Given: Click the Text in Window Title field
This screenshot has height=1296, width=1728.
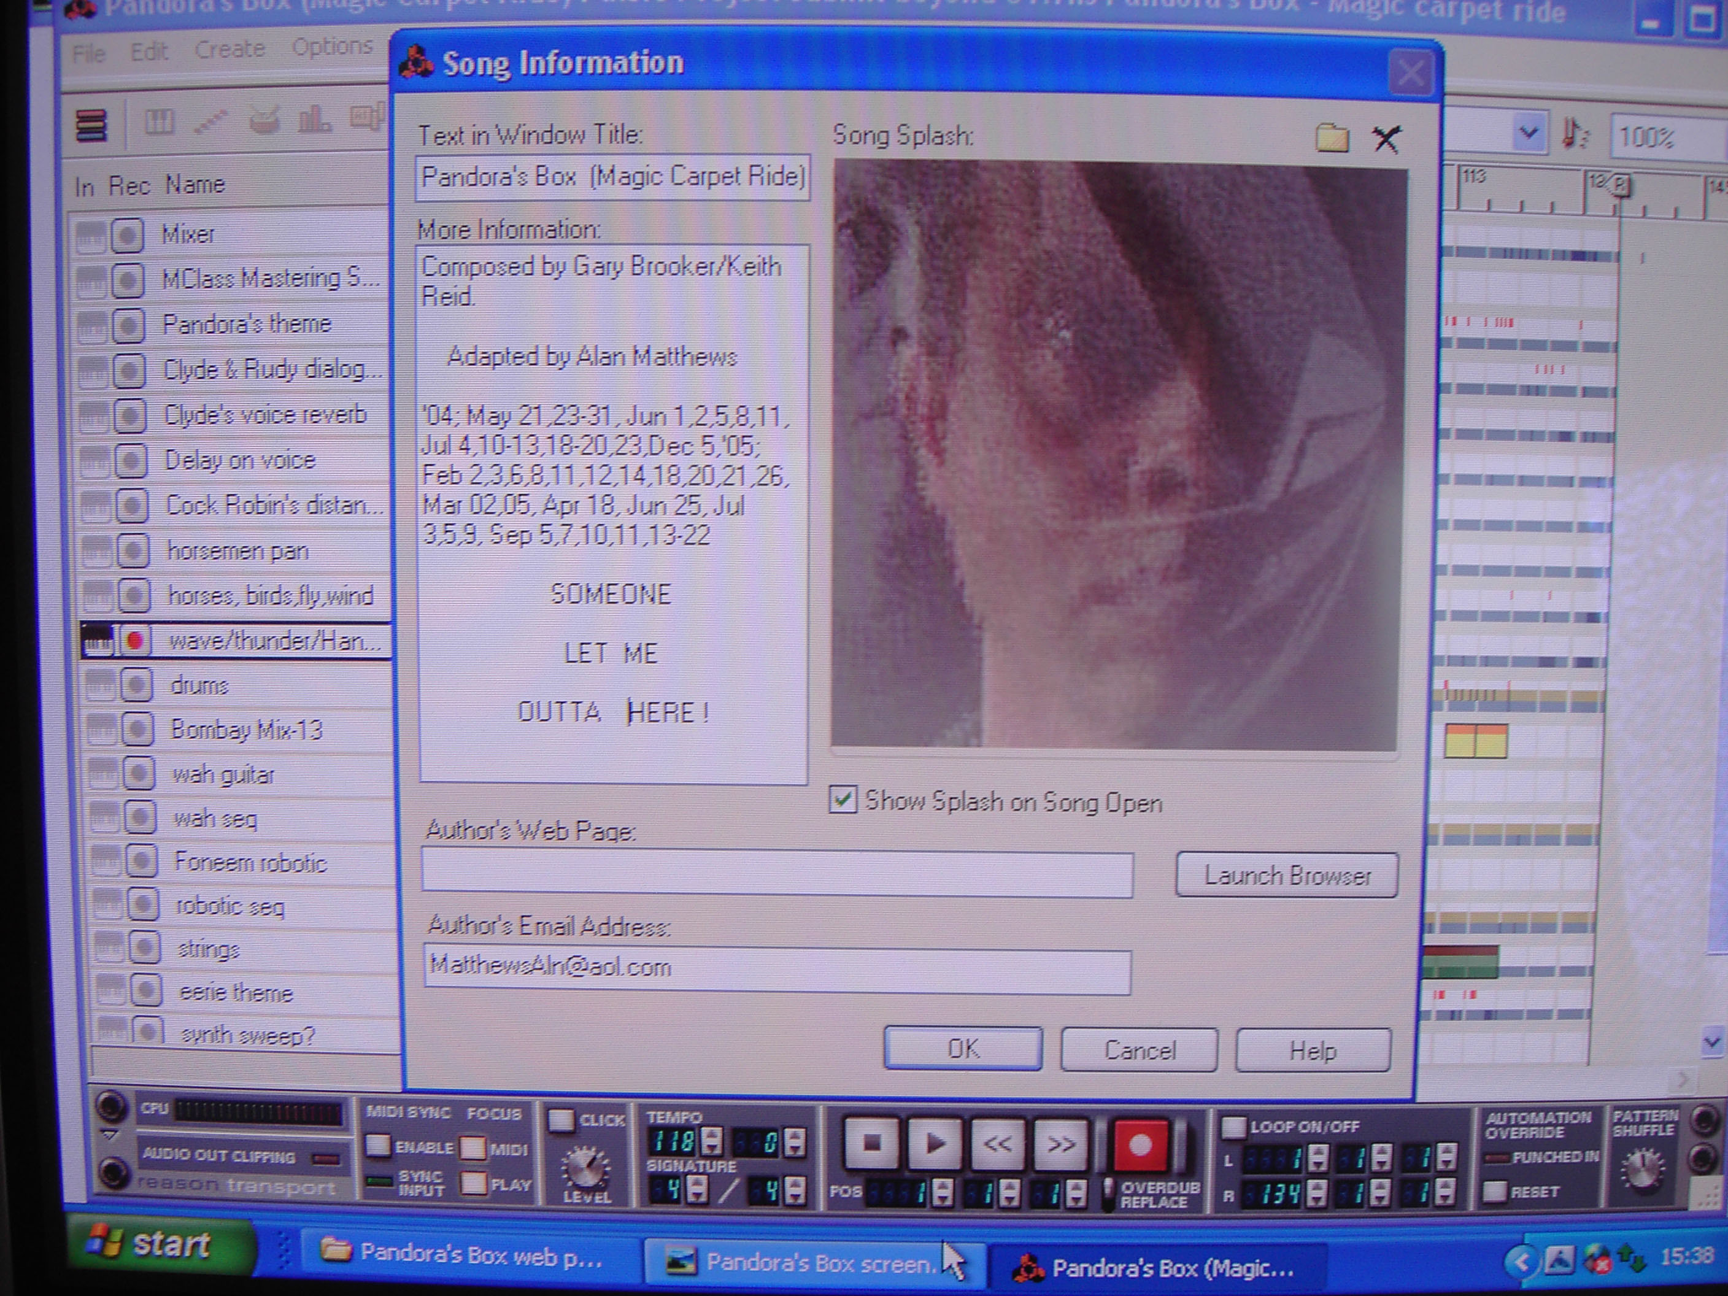Looking at the screenshot, I should coord(612,178).
